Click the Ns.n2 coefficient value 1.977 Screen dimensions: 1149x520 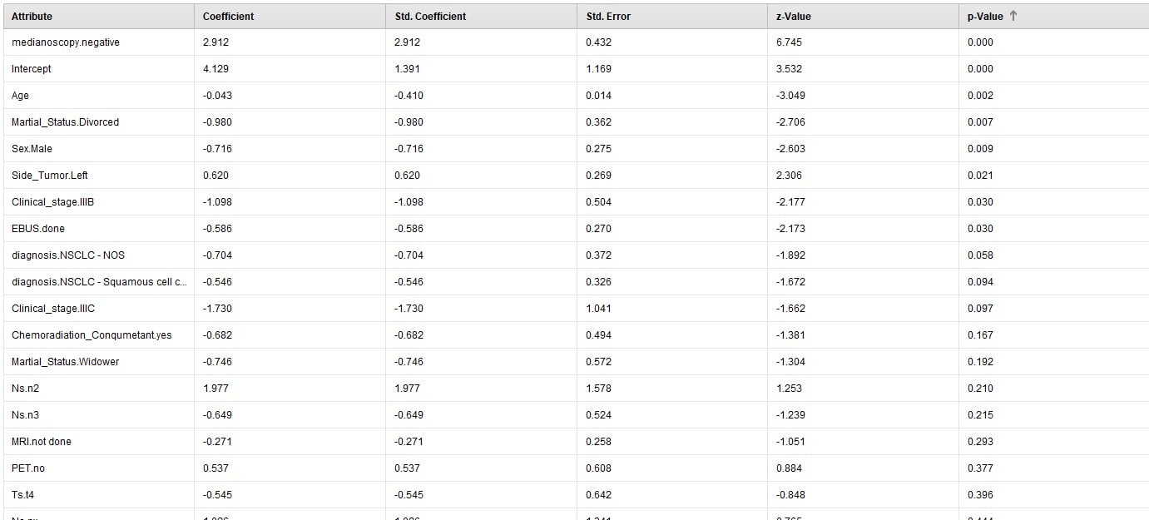coord(215,389)
